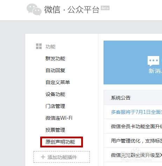
Task: Click the 新消息 label on blue card
Action: (155, 71)
